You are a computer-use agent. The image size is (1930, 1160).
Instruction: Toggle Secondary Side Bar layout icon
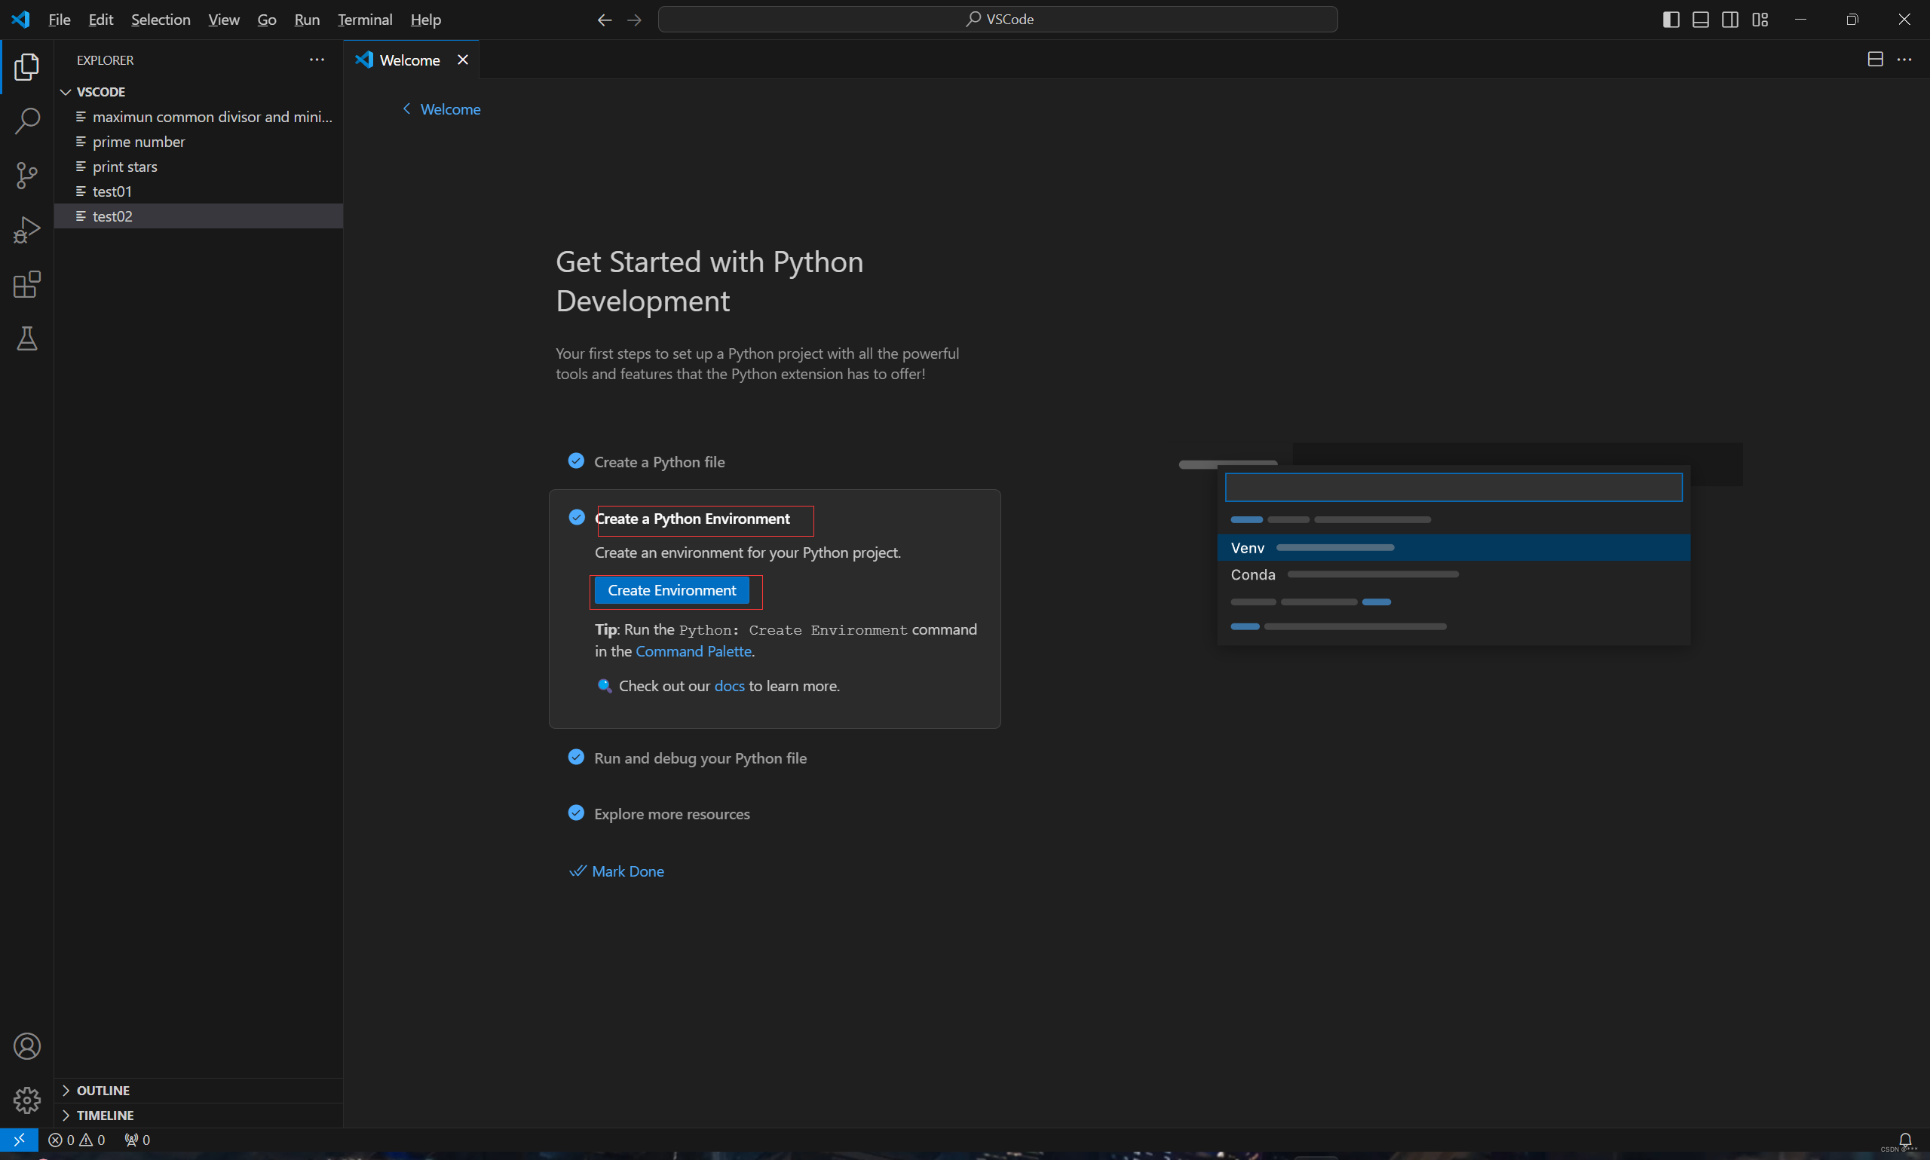coord(1730,20)
